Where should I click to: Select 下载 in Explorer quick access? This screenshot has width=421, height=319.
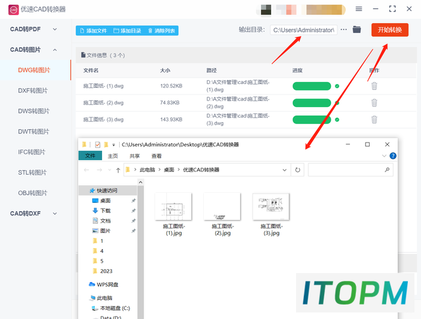pyautogui.click(x=105, y=211)
